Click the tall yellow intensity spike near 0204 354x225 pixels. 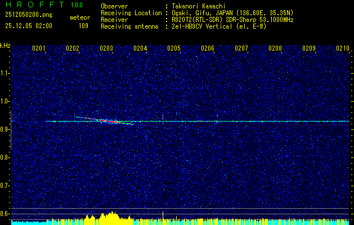[x=163, y=218]
